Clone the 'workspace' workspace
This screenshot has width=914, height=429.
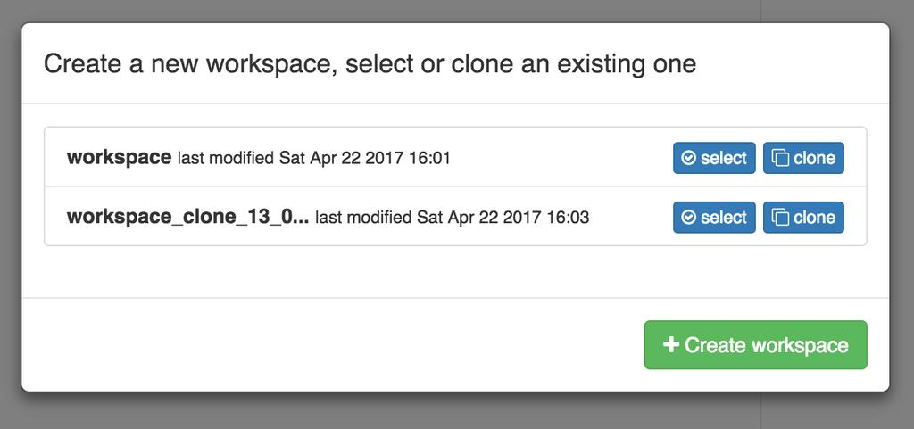[803, 159]
